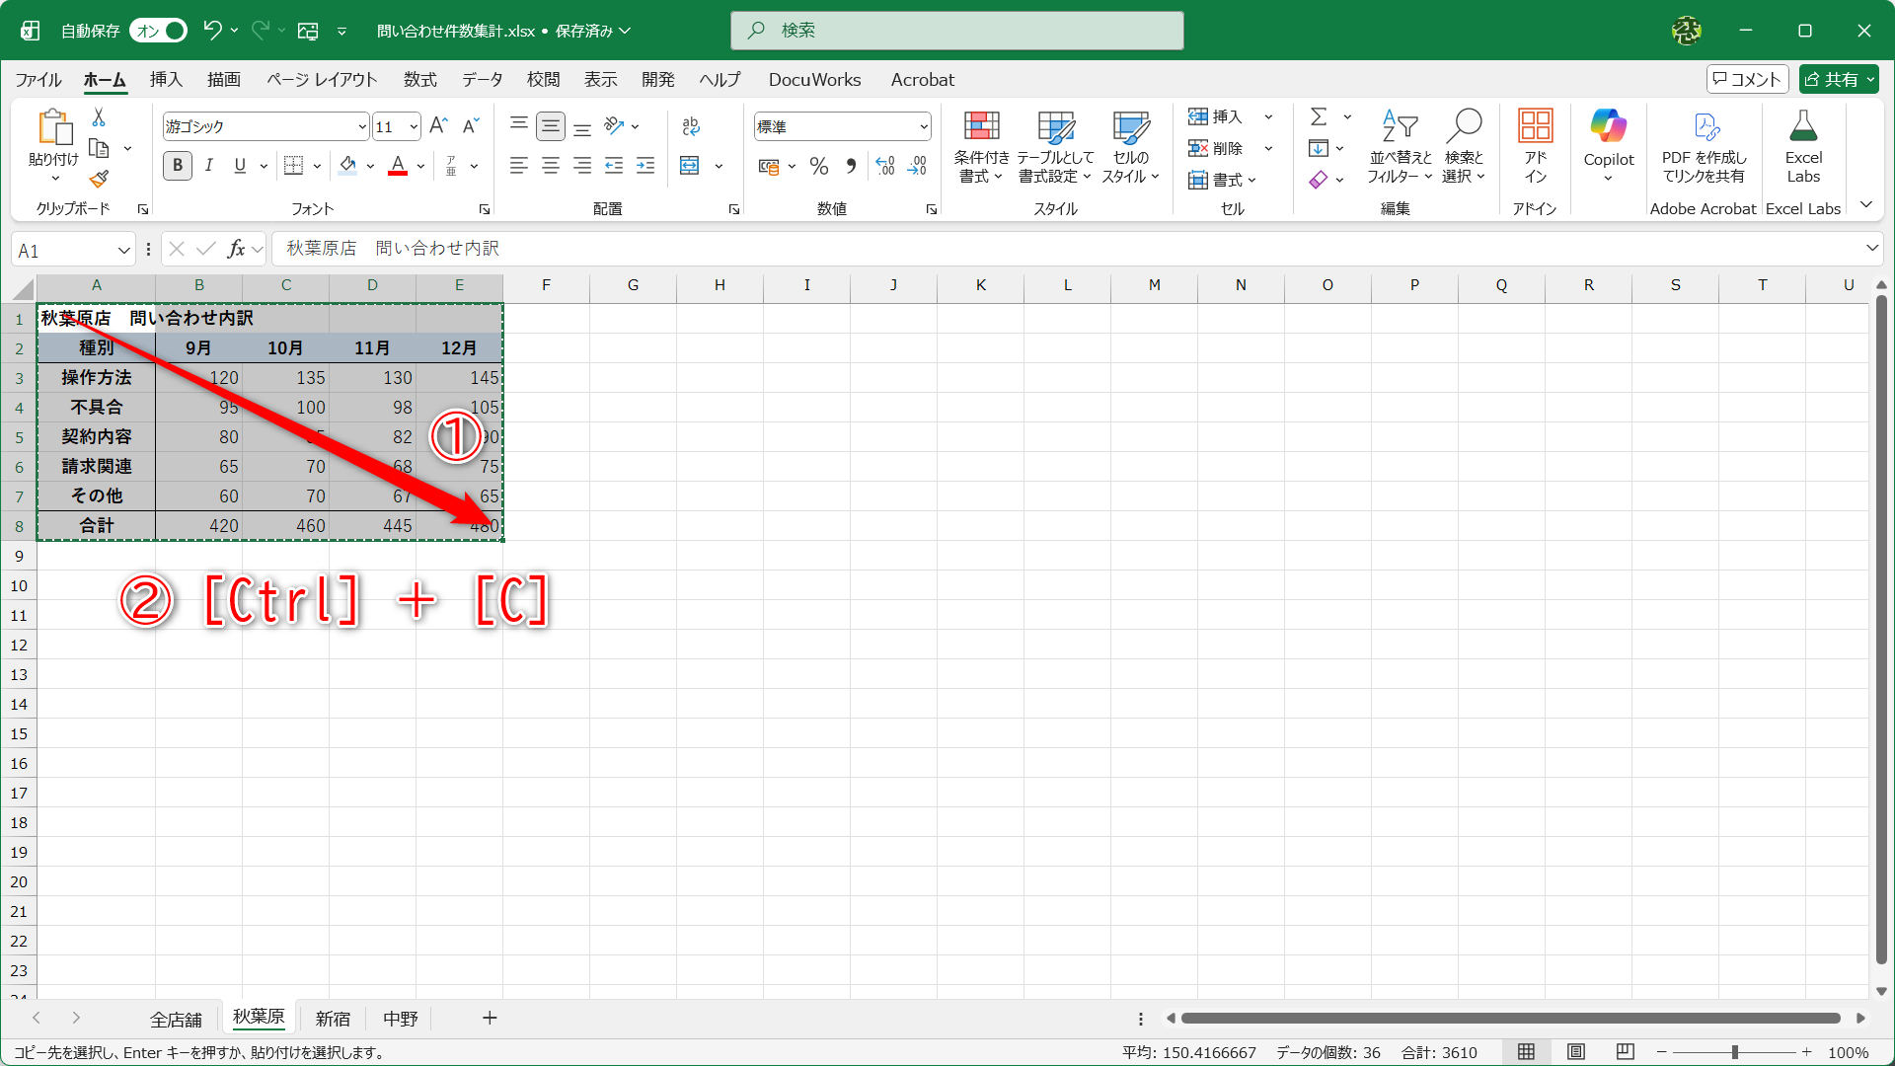Viewport: 1895px width, 1066px height.
Task: Toggle the AutoSave switch
Action: [159, 31]
